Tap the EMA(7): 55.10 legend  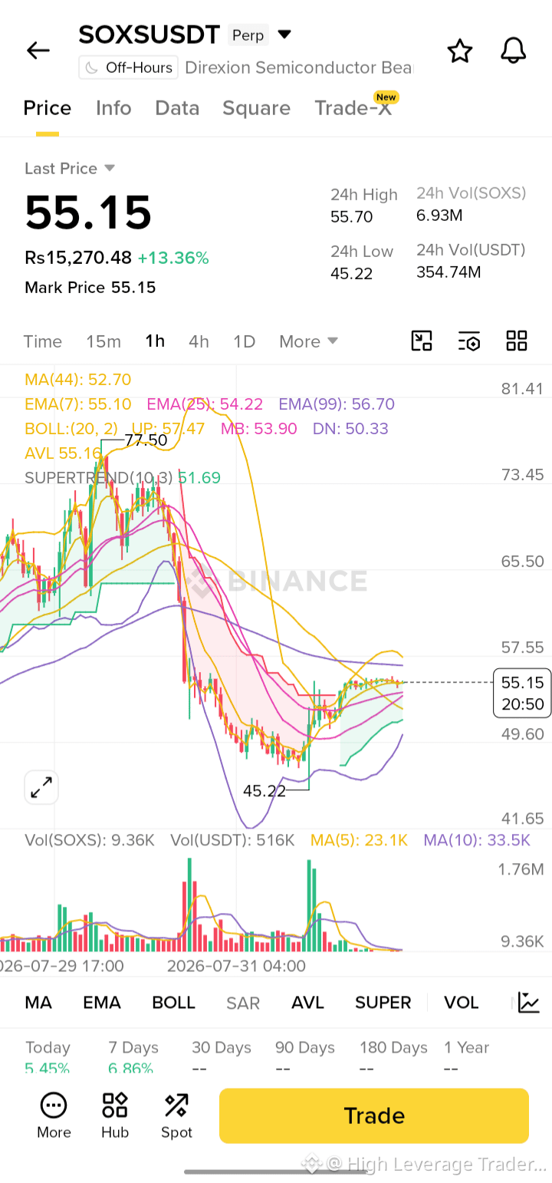77,404
